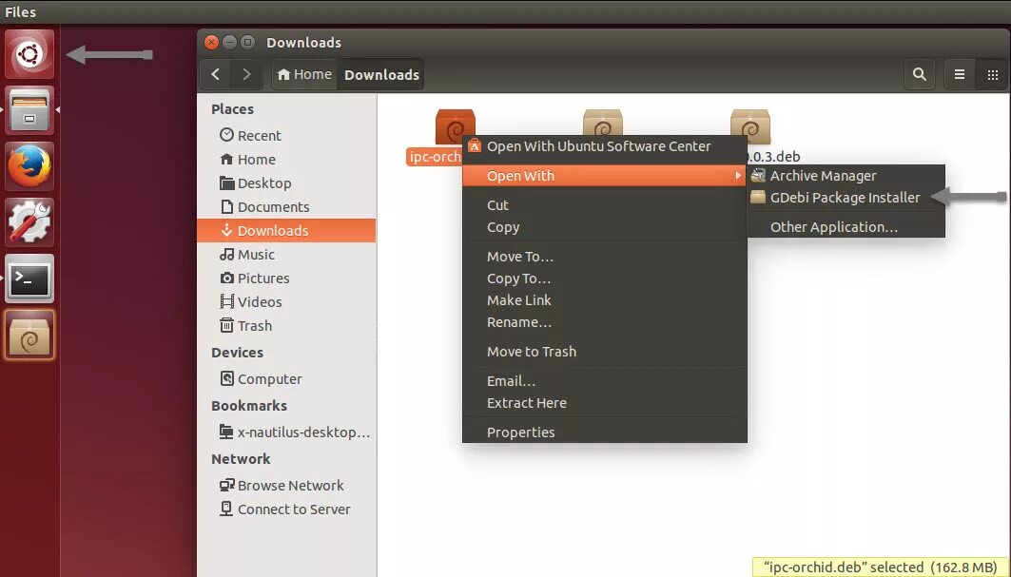Click the ipc-orchid.deb selected status text
The image size is (1011, 577).
point(880,567)
